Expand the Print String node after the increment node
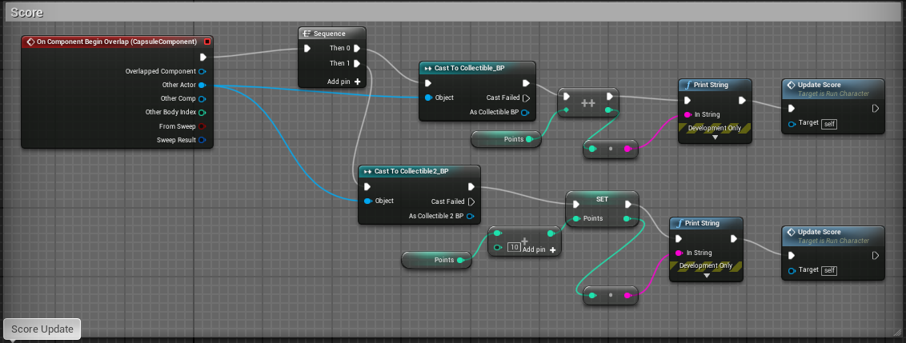This screenshot has height=343, width=906. click(714, 138)
